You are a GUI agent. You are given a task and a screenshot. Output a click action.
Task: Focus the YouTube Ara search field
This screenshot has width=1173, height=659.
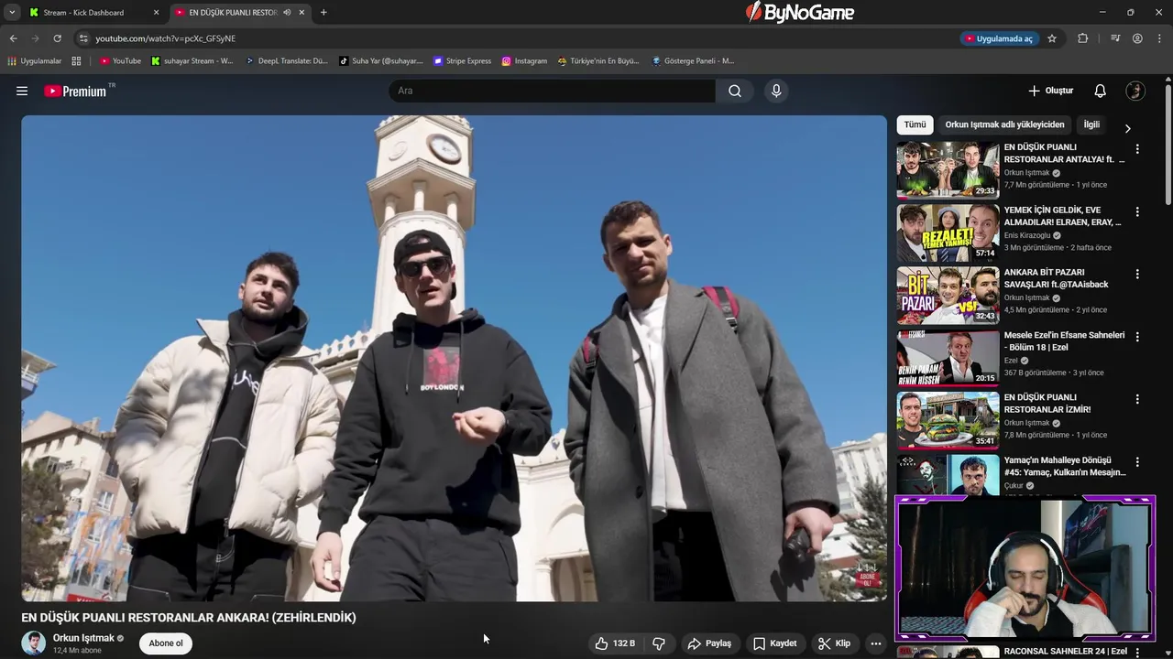tap(553, 91)
